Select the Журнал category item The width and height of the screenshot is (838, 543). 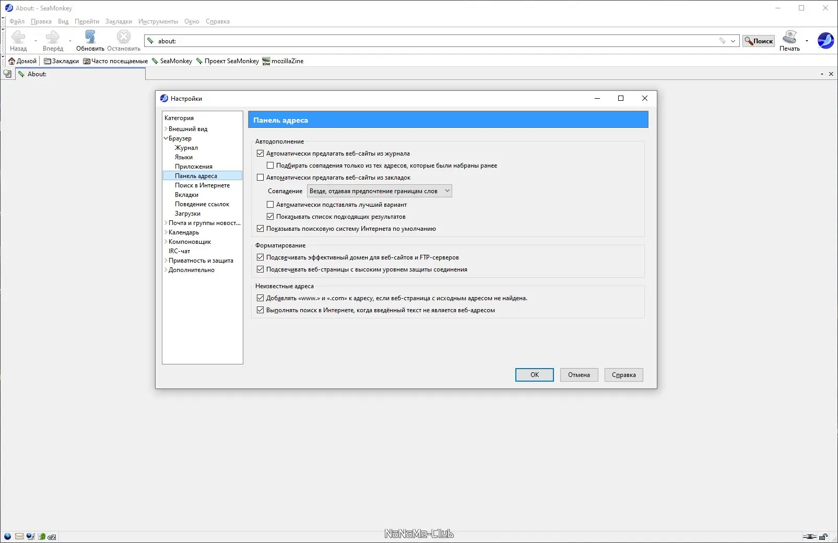tap(186, 148)
